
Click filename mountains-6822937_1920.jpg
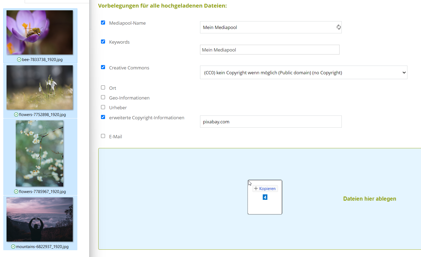[x=42, y=247]
